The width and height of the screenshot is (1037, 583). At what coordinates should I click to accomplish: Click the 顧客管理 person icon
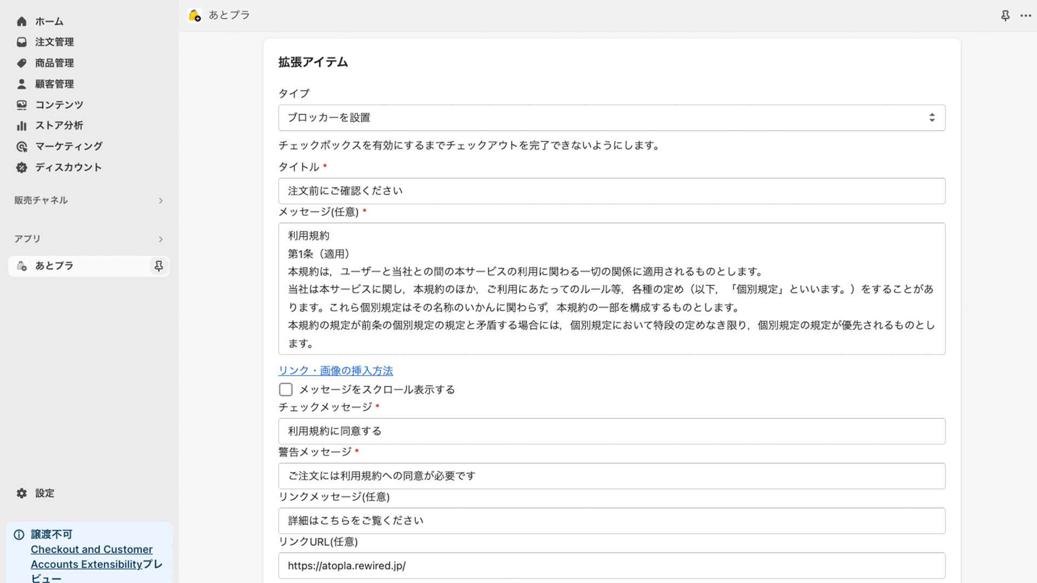pyautogui.click(x=22, y=84)
